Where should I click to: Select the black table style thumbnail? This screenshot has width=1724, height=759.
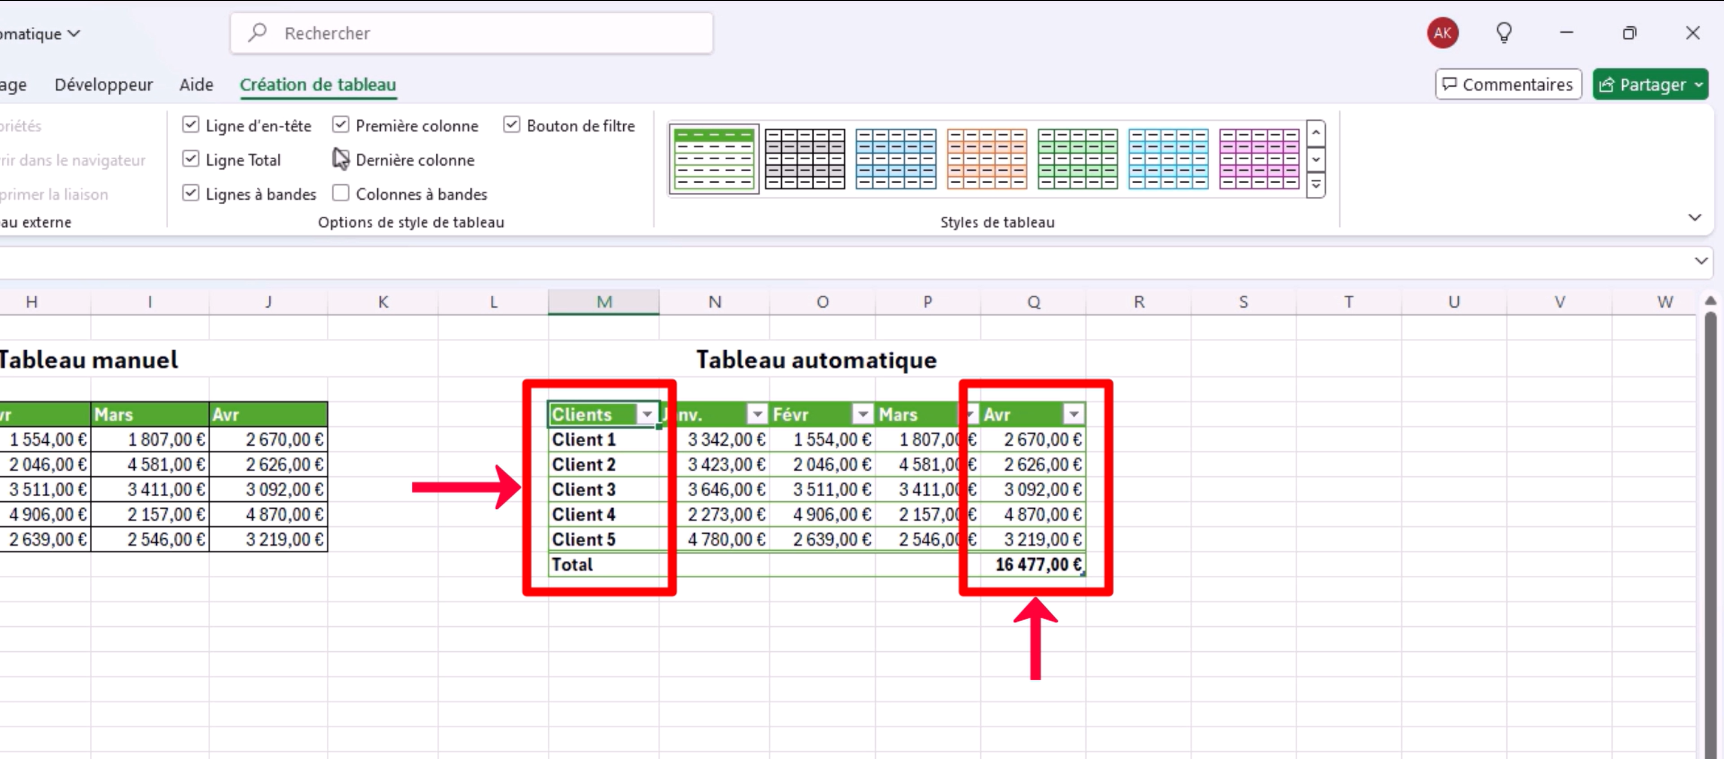click(x=805, y=159)
